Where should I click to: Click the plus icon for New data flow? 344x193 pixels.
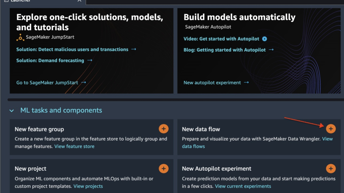331,129
